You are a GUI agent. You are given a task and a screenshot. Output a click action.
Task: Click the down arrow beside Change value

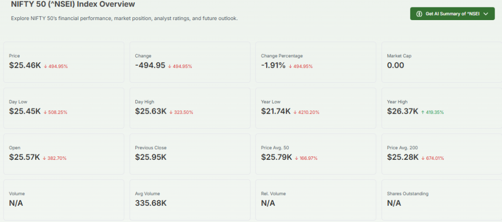(x=170, y=66)
